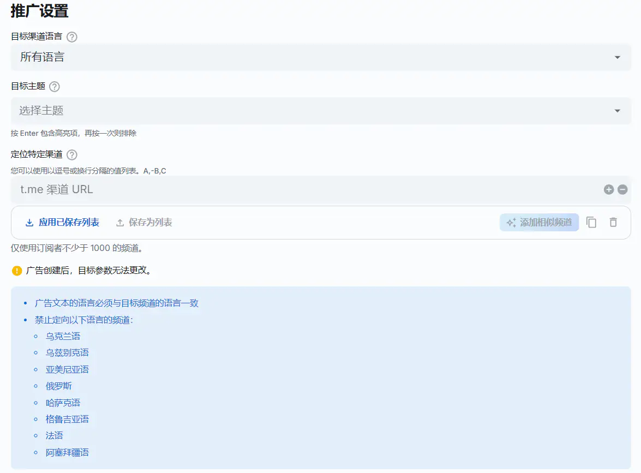Click the 定位特定渠道 label
Image resolution: width=641 pixels, height=473 pixels.
pyautogui.click(x=37, y=154)
